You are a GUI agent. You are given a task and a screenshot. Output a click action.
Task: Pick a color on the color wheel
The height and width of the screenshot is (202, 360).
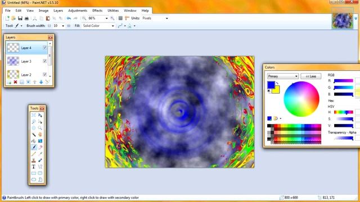click(301, 99)
